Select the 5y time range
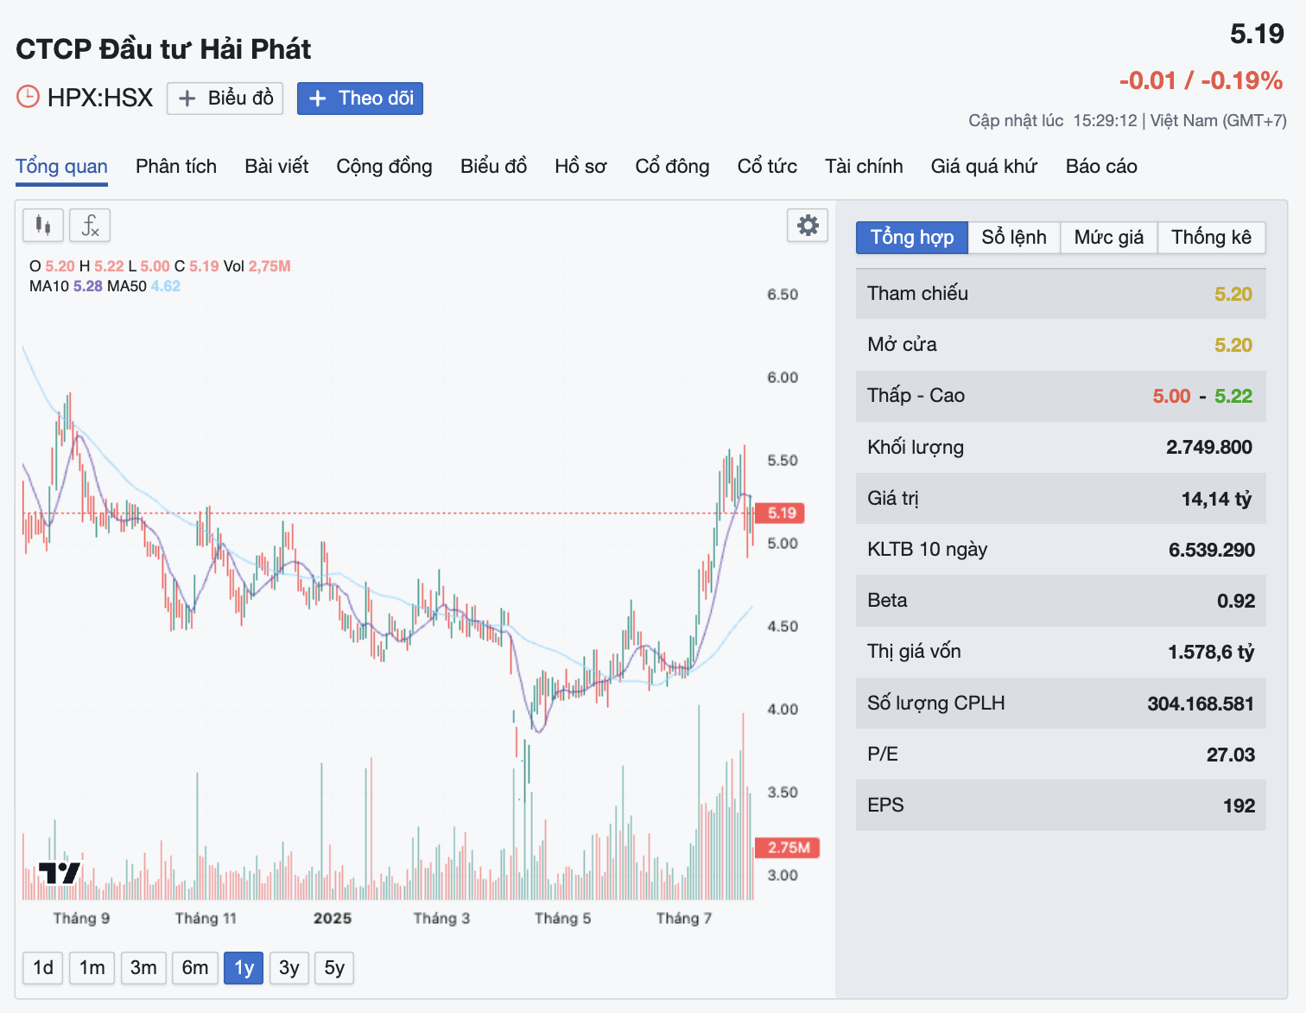This screenshot has width=1306, height=1013. (334, 967)
